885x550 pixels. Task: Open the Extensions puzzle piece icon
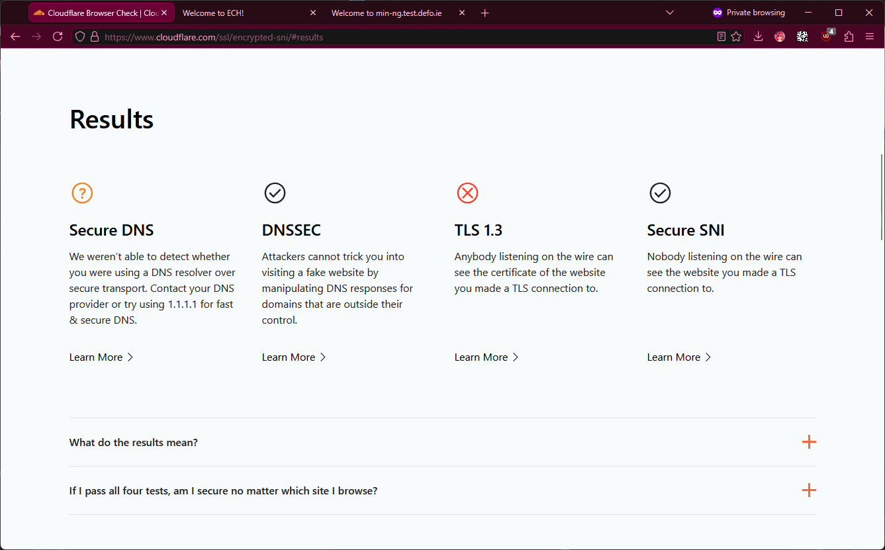[x=849, y=37]
